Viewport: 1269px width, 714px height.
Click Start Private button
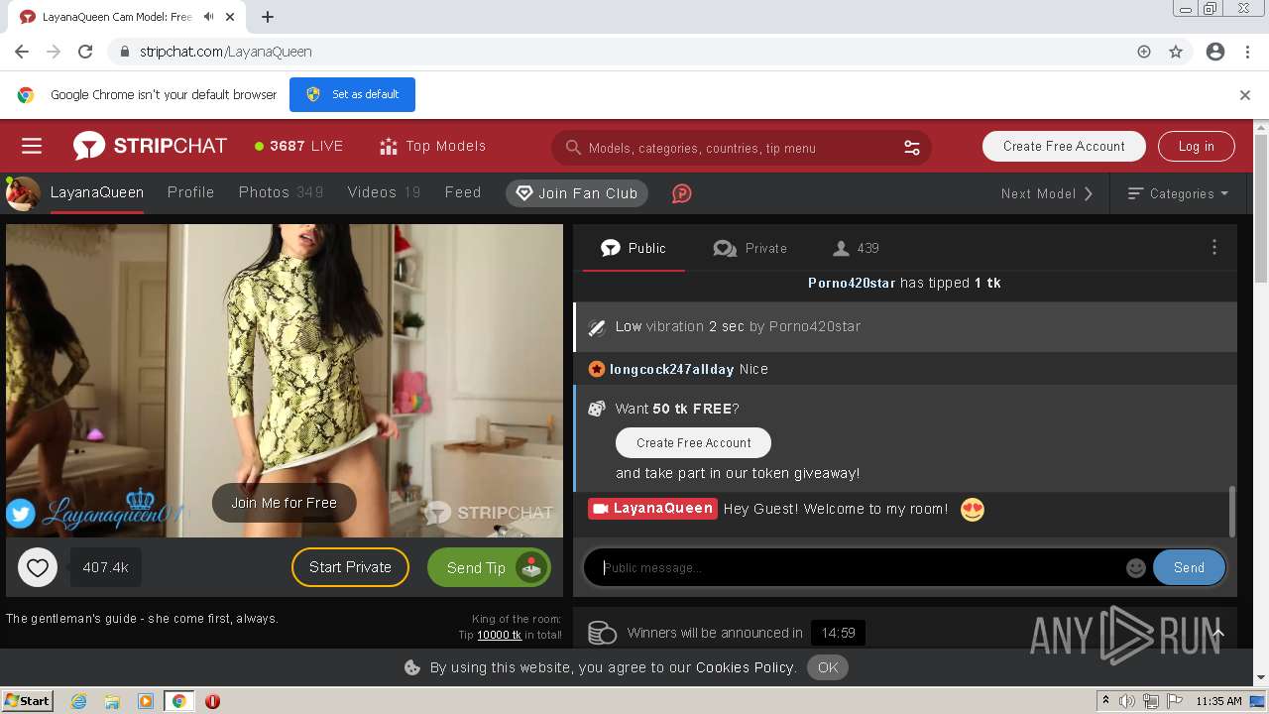[350, 567]
